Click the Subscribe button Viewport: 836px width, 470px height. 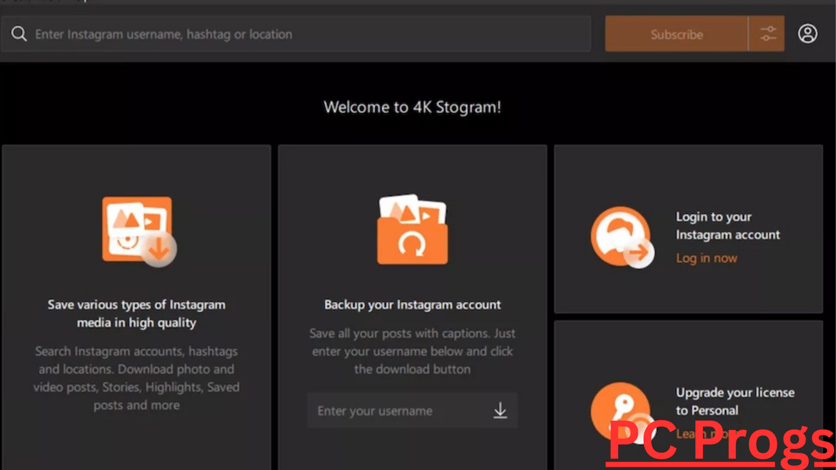[x=677, y=34]
